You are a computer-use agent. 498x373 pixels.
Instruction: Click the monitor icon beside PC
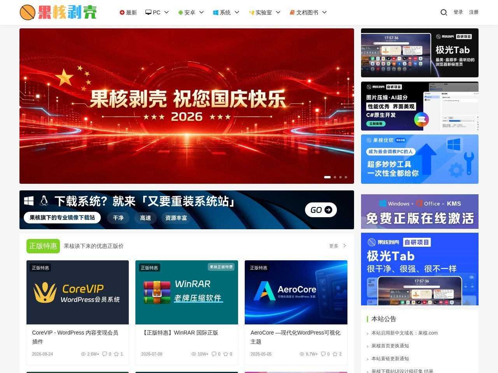tap(148, 12)
